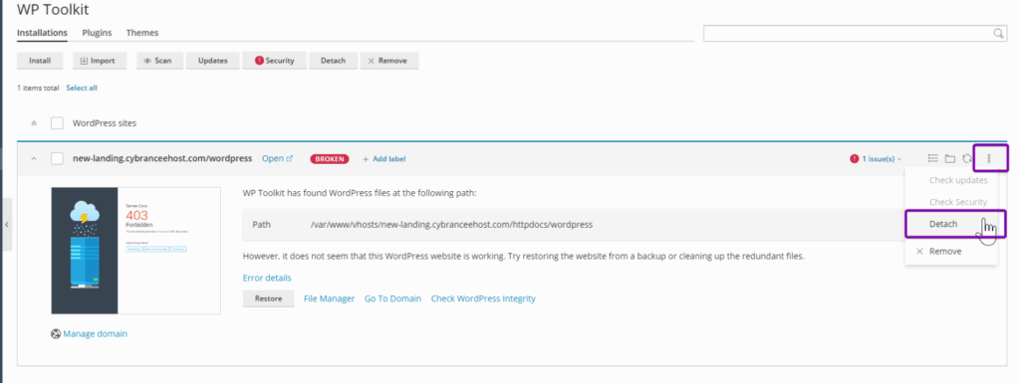
Task: Click the external-link icon next to Open
Action: [290, 158]
